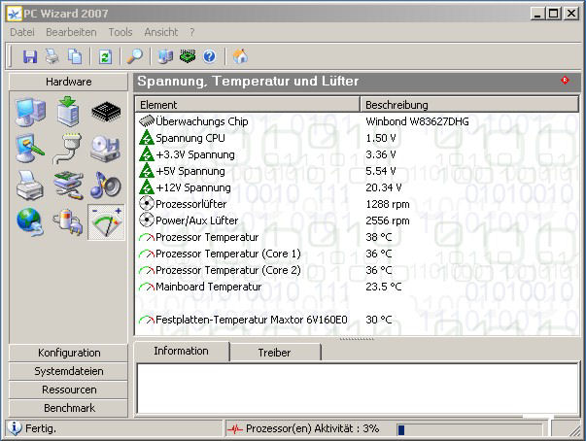Click the status bar window grip
586x441 pixels.
pos(574,431)
